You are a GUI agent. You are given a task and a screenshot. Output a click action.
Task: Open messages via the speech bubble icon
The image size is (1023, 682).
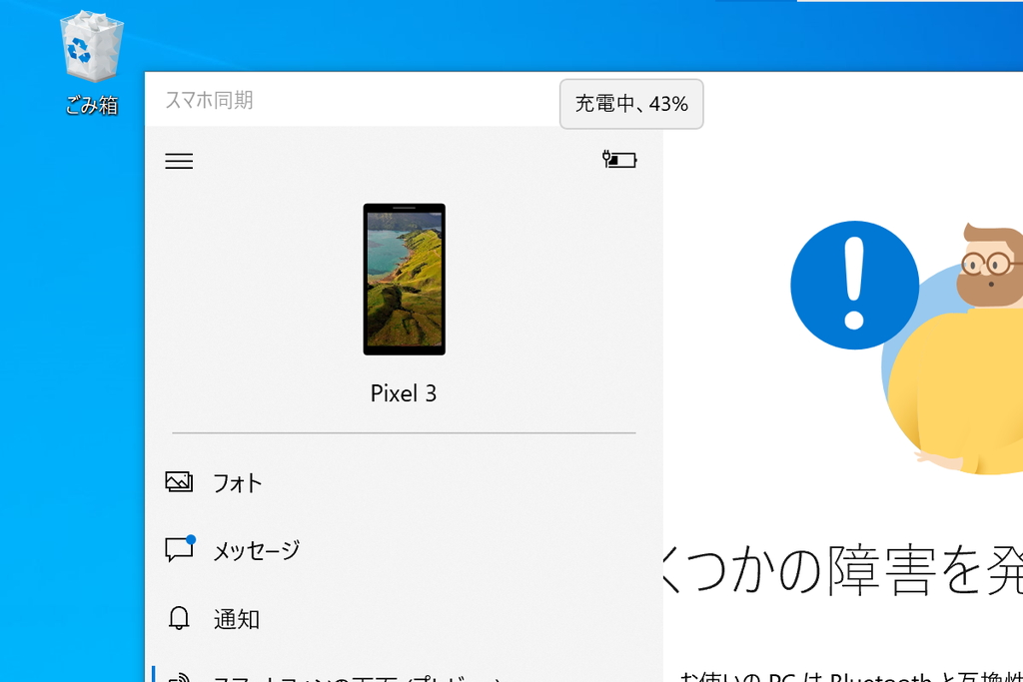[179, 550]
